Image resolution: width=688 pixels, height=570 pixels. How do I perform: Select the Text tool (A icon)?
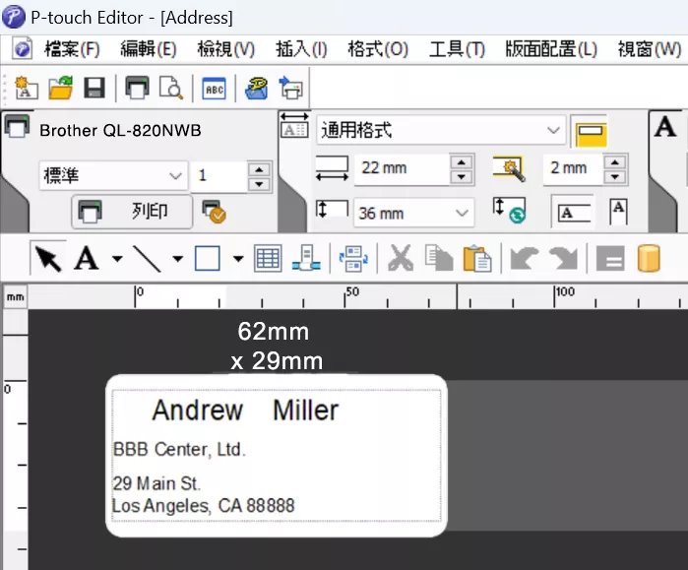(x=87, y=259)
